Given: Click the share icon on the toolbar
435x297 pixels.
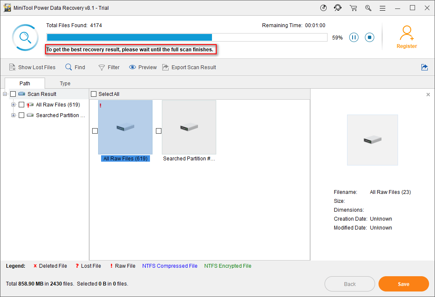Looking at the screenshot, I should 424,67.
